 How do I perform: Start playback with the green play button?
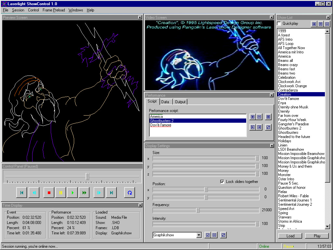pos(73,193)
